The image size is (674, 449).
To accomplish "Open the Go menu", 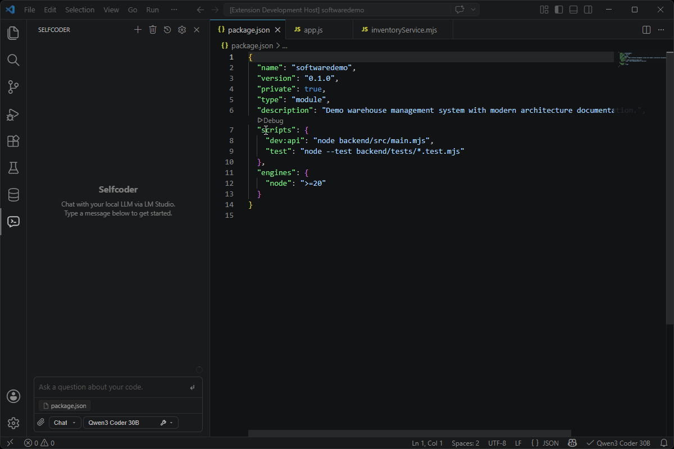I will [x=133, y=10].
